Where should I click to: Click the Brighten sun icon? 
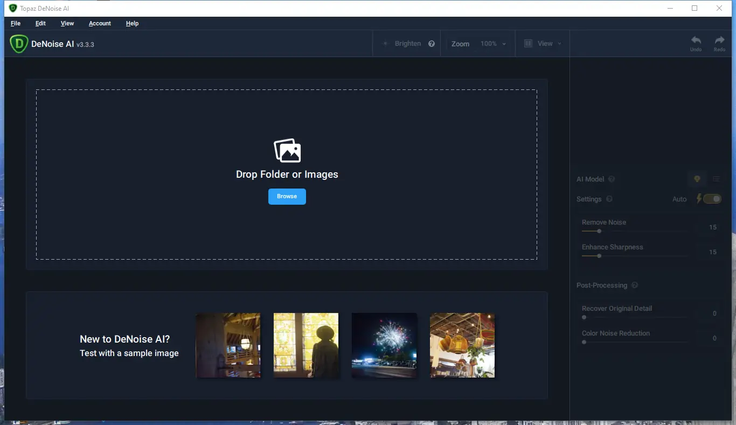coord(385,44)
